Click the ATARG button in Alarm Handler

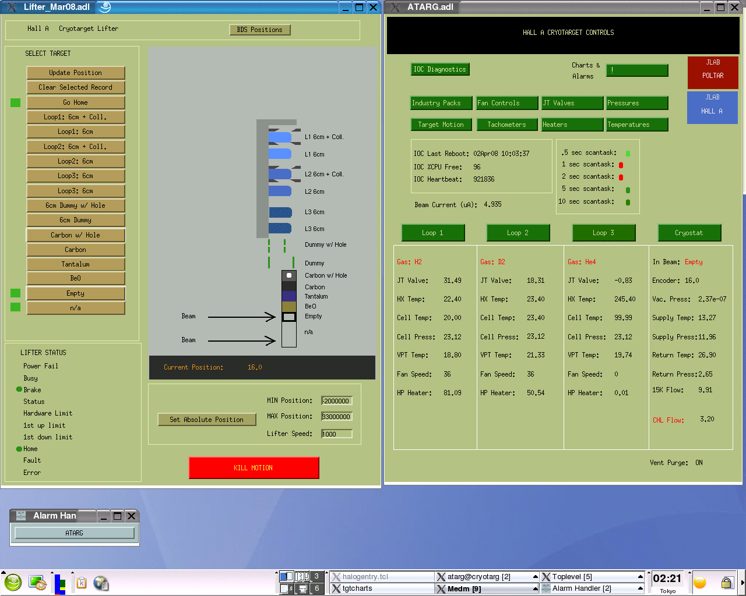(75, 533)
